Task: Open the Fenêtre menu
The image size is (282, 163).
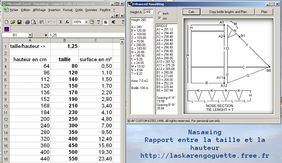Action: (x=105, y=10)
